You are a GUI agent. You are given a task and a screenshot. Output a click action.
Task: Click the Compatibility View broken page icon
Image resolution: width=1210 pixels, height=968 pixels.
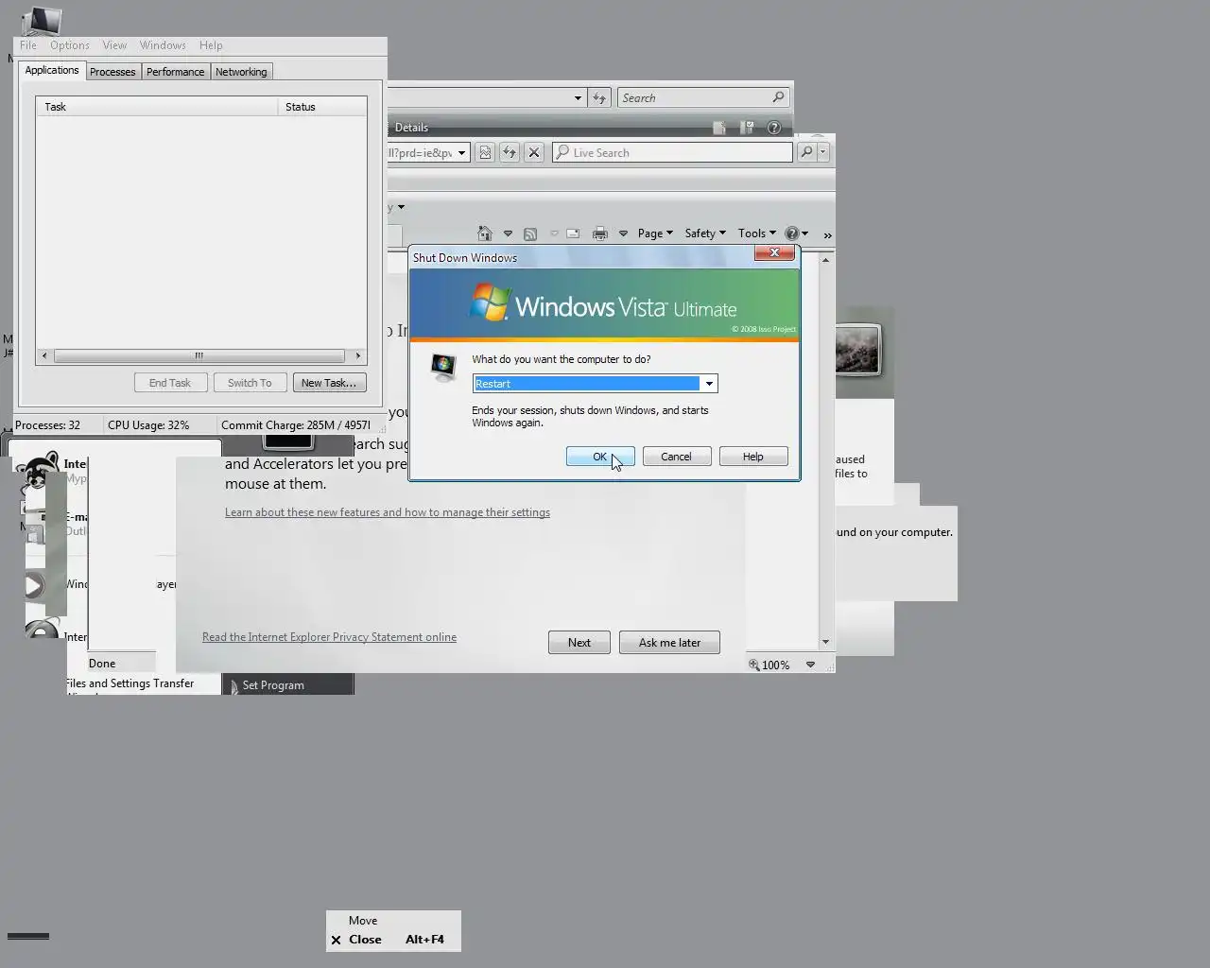[485, 152]
